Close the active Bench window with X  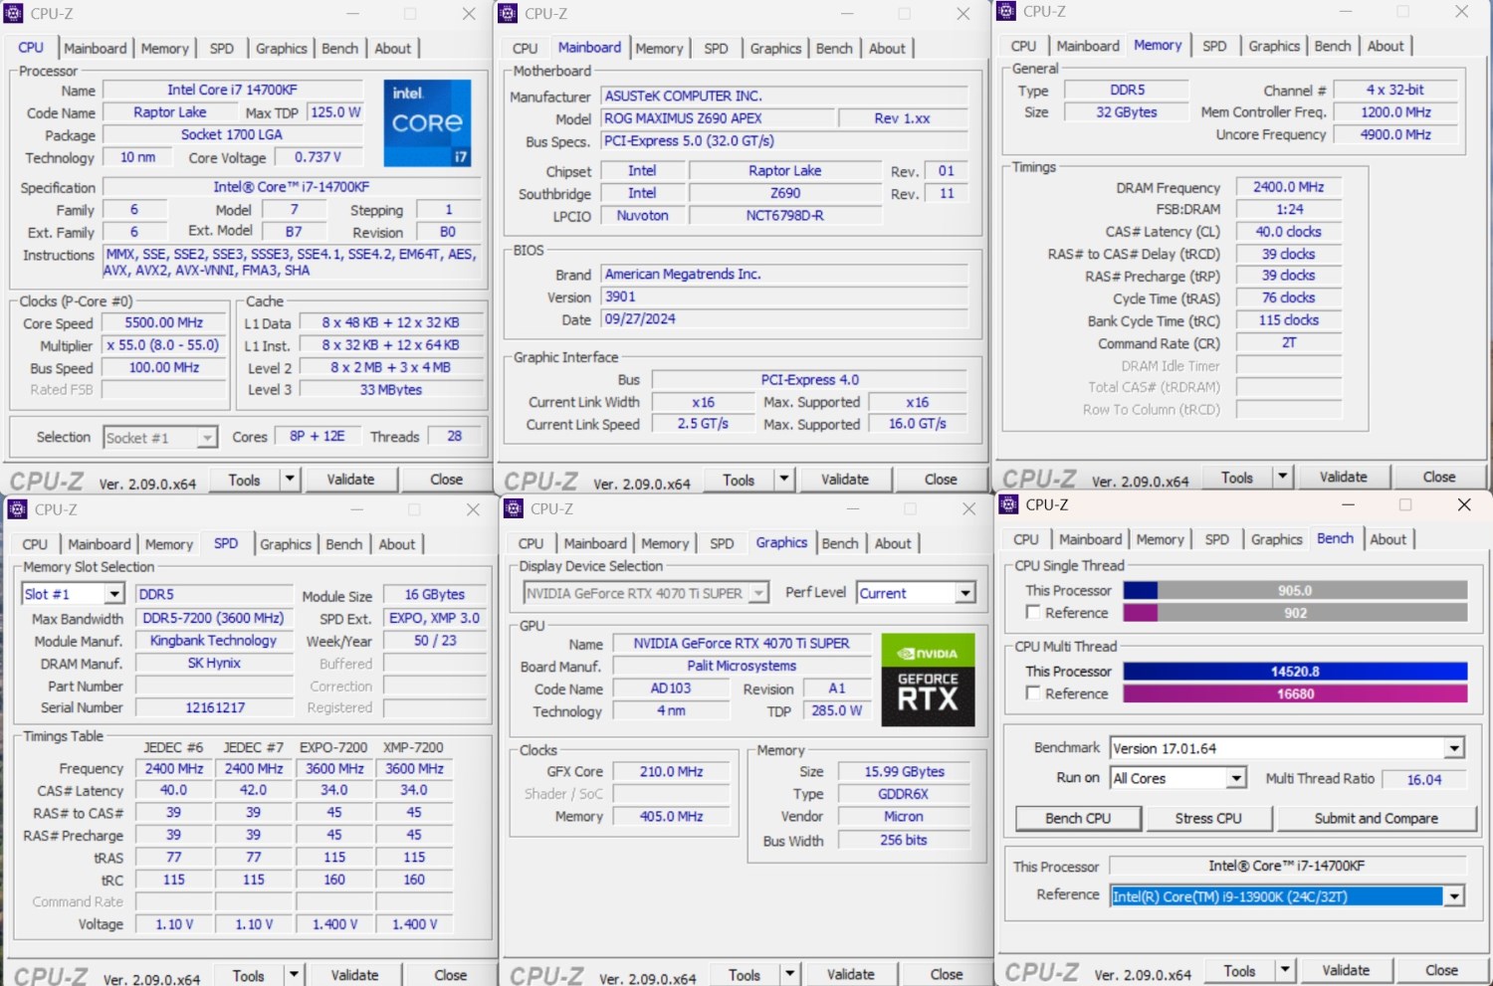1463,504
